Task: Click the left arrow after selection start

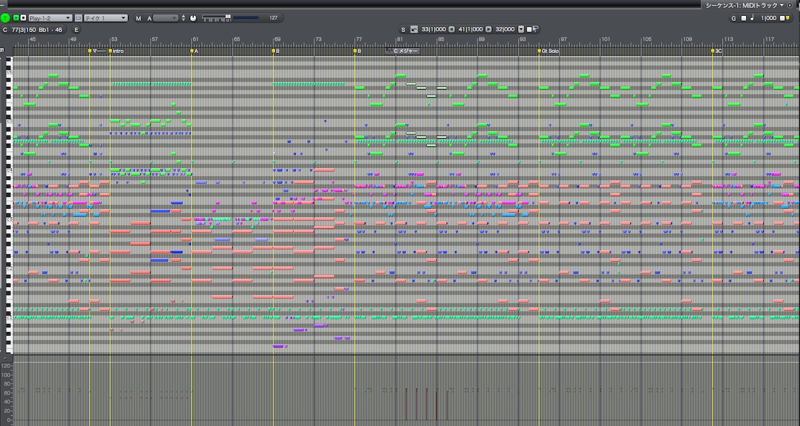Action: coord(451,29)
